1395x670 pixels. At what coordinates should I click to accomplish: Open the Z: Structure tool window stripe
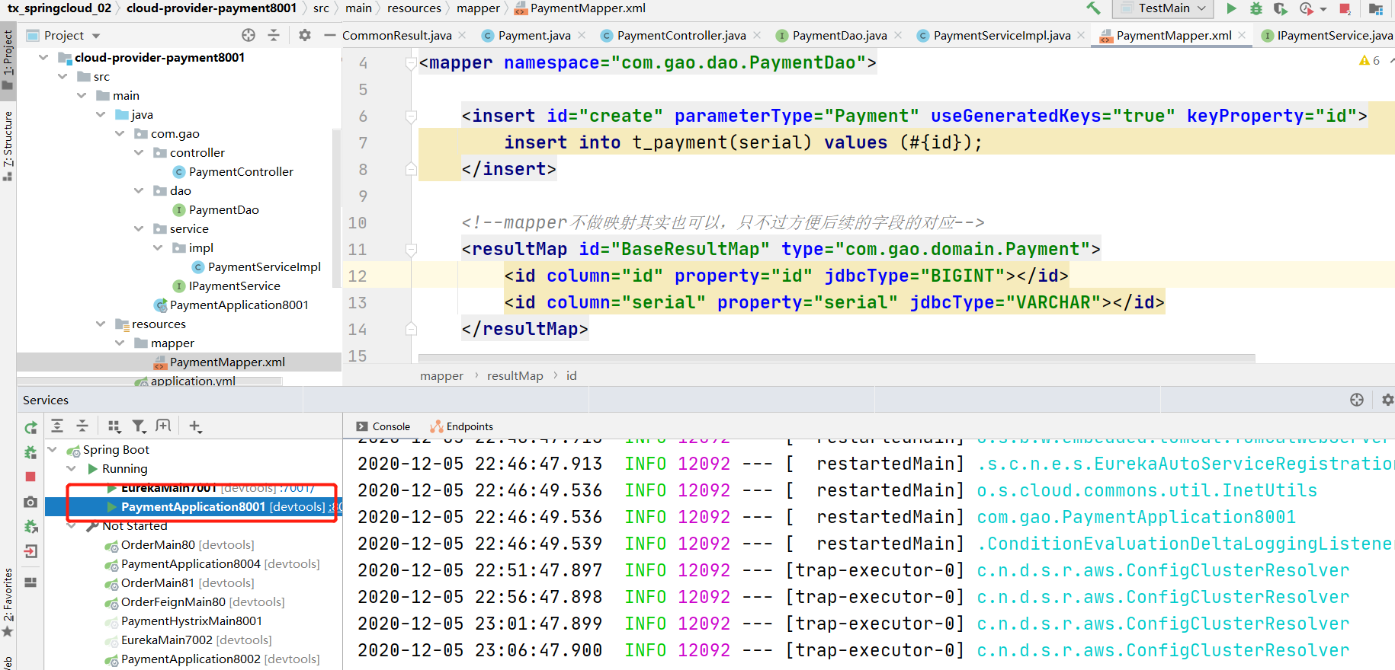point(8,145)
